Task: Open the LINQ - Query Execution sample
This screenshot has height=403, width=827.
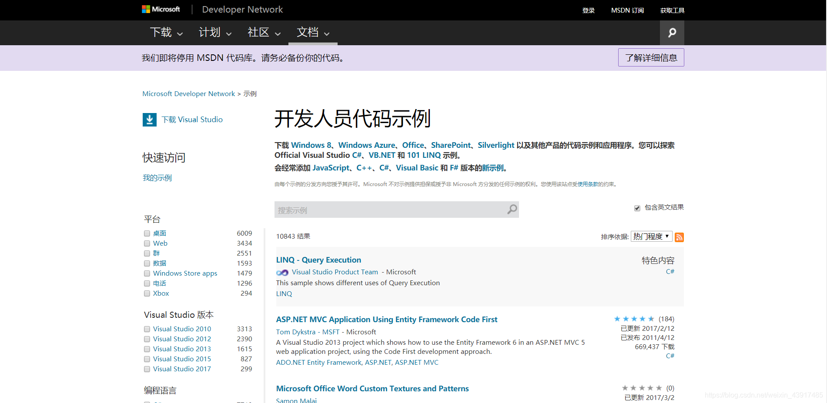Action: coord(318,260)
